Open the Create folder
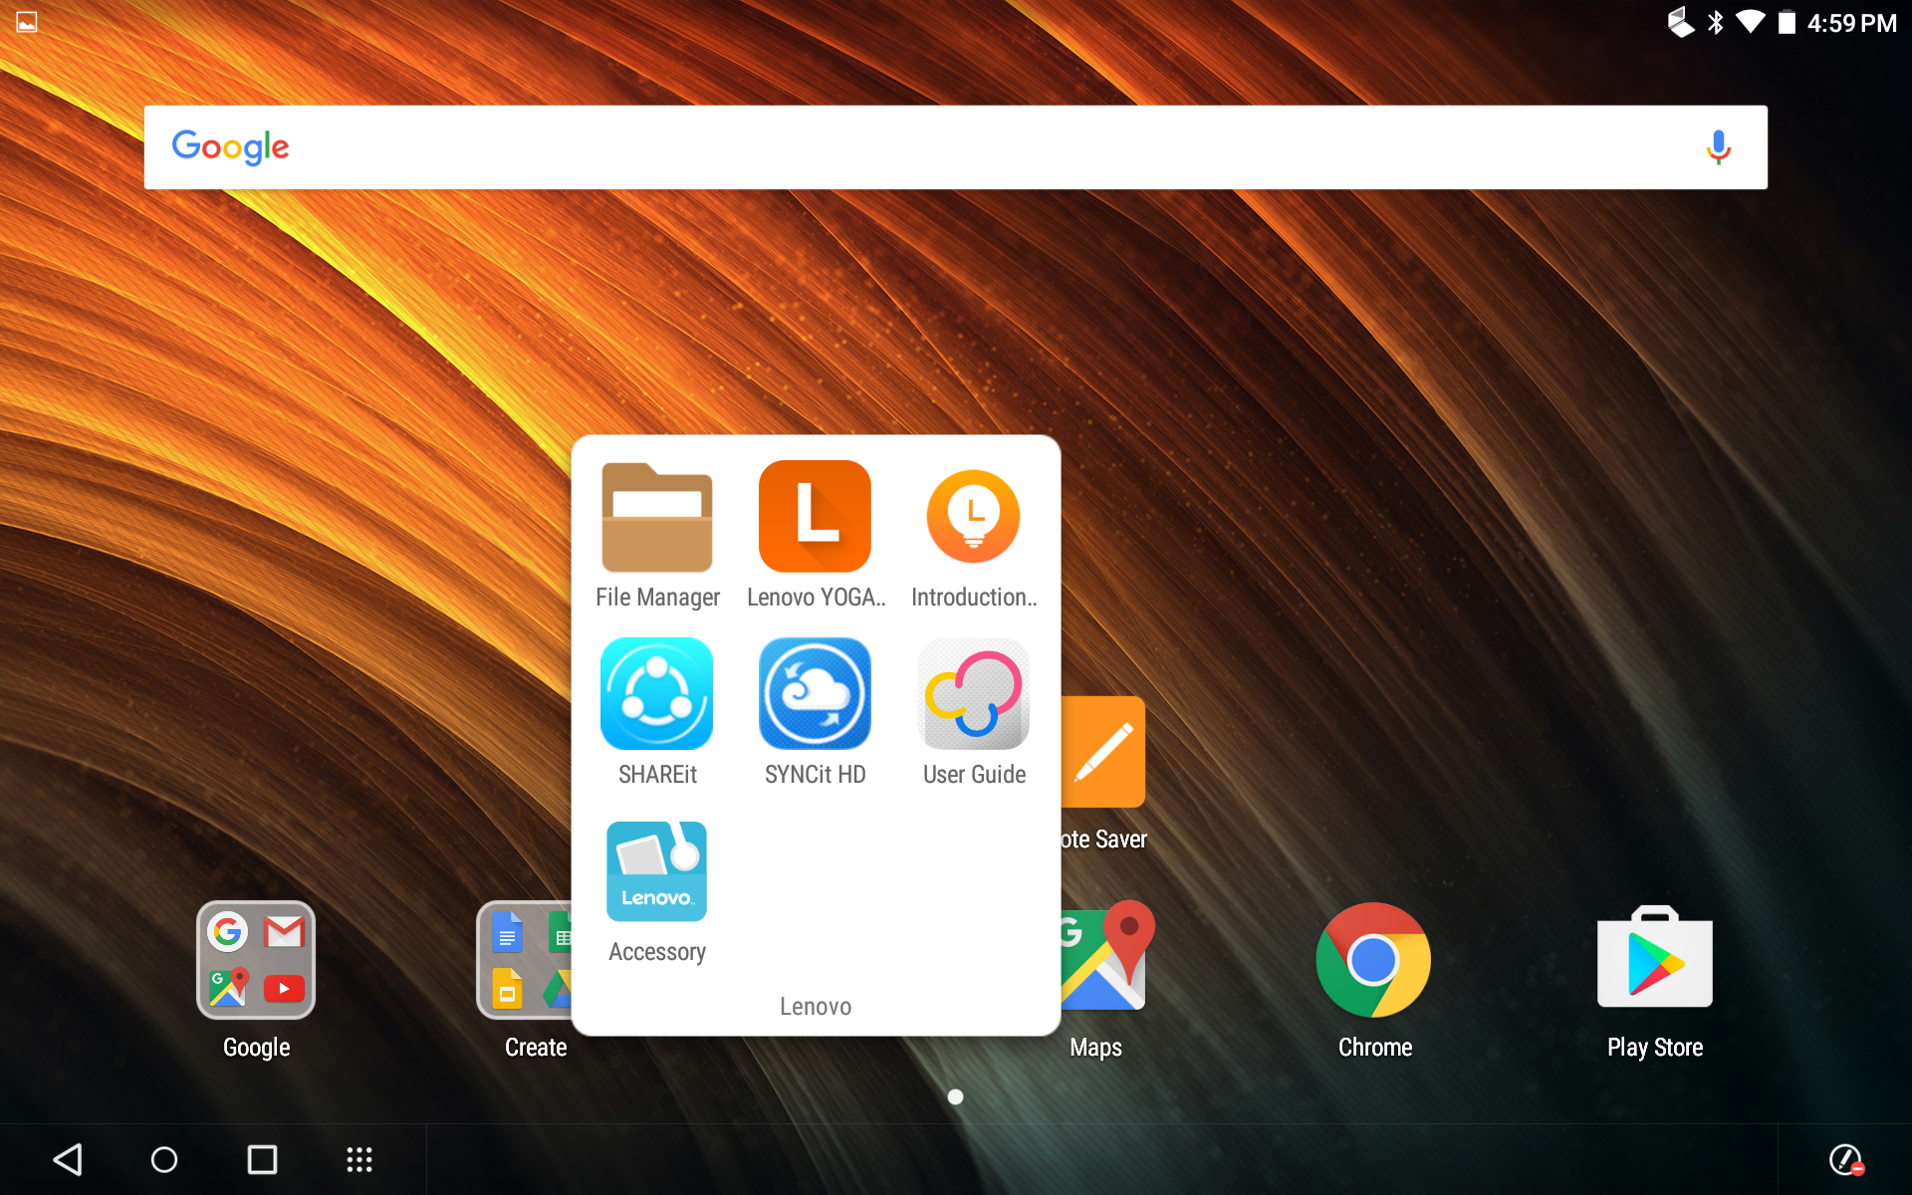Viewport: 1912px width, 1195px height. (x=525, y=960)
